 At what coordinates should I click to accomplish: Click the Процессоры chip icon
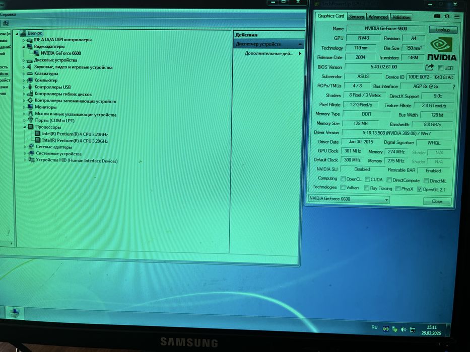[31, 127]
